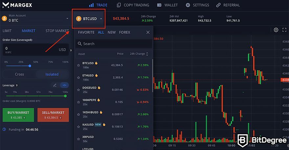Image resolution: width=289 pixels, height=150 pixels.
Task: Click the NEW badge on KASUSD
Action: coord(98,125)
